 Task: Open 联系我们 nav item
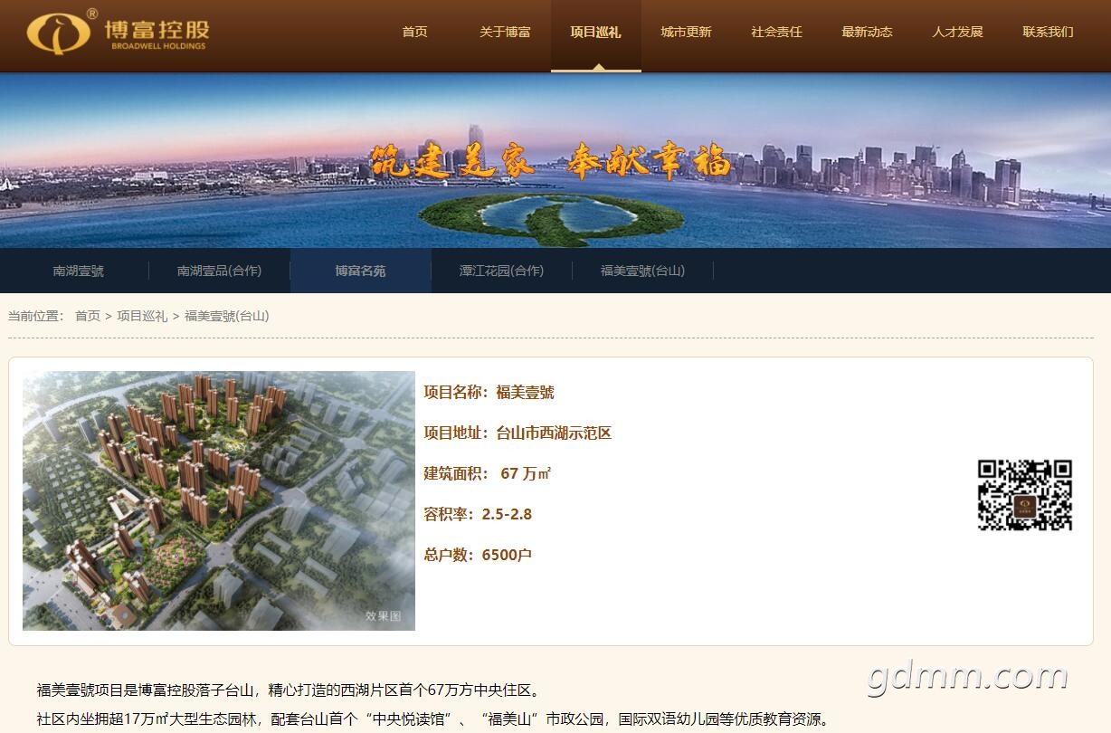coord(1048,32)
